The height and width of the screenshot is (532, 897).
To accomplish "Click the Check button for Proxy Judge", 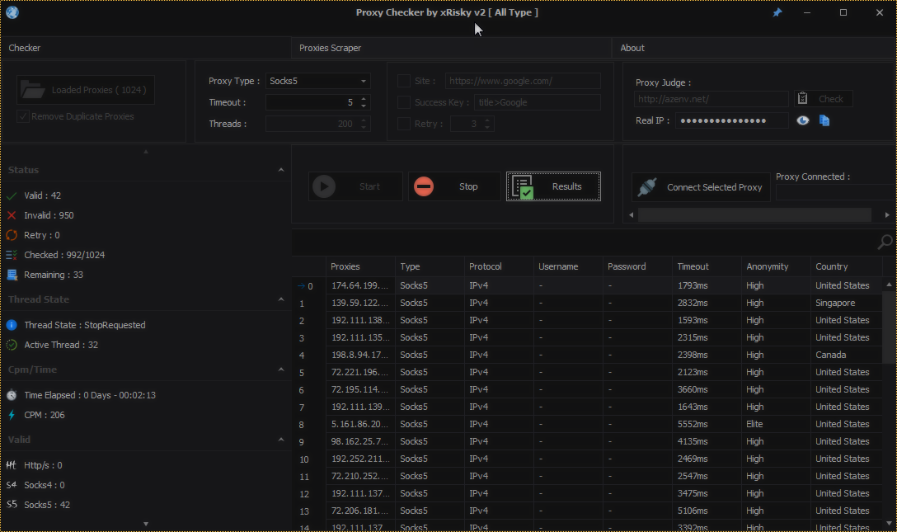I will pyautogui.click(x=823, y=99).
